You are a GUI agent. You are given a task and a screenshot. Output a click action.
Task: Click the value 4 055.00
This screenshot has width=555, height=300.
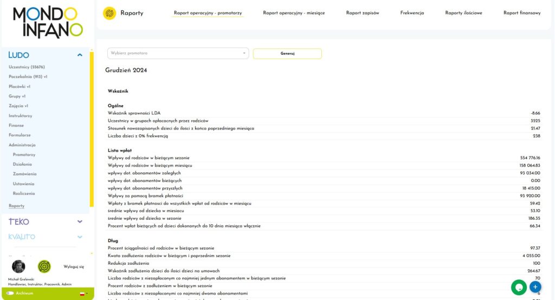(531, 256)
